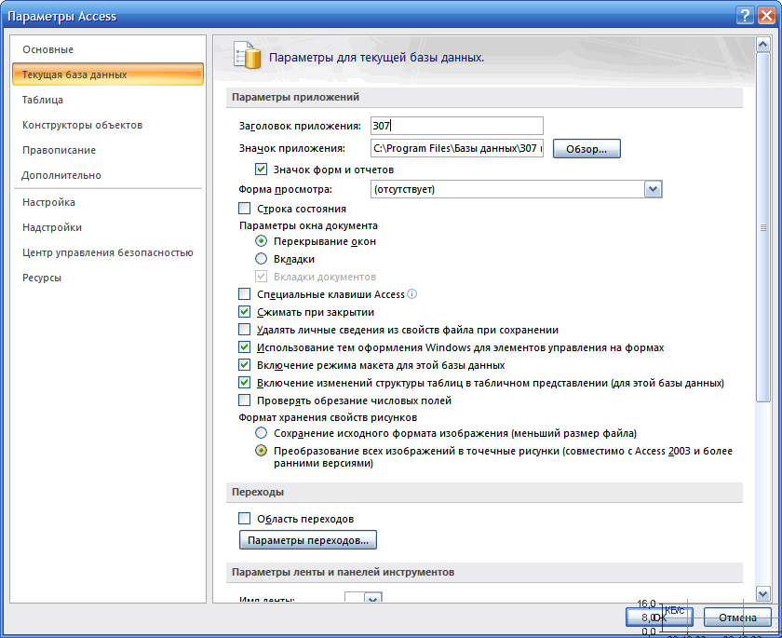This screenshot has height=638, width=782.
Task: Click the Обзор... browse button
Action: pos(586,149)
